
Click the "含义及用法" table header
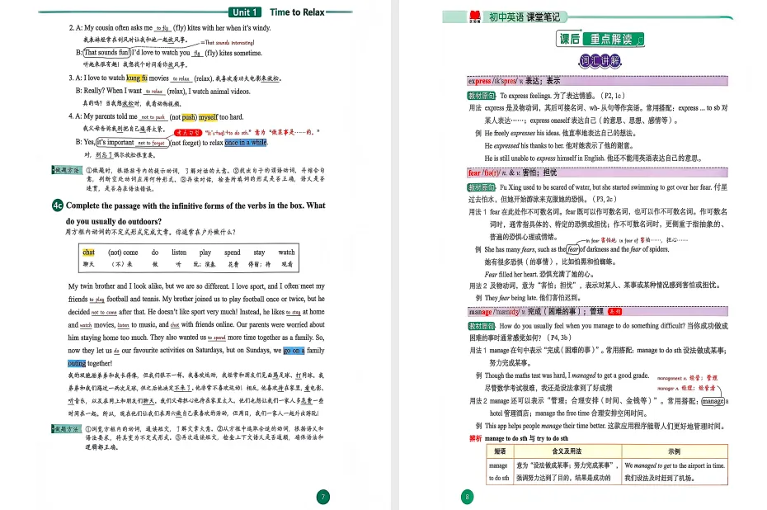567,451
